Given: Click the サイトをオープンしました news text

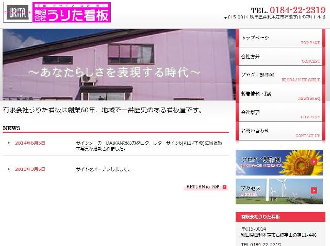Looking at the screenshot, I should [x=103, y=169].
